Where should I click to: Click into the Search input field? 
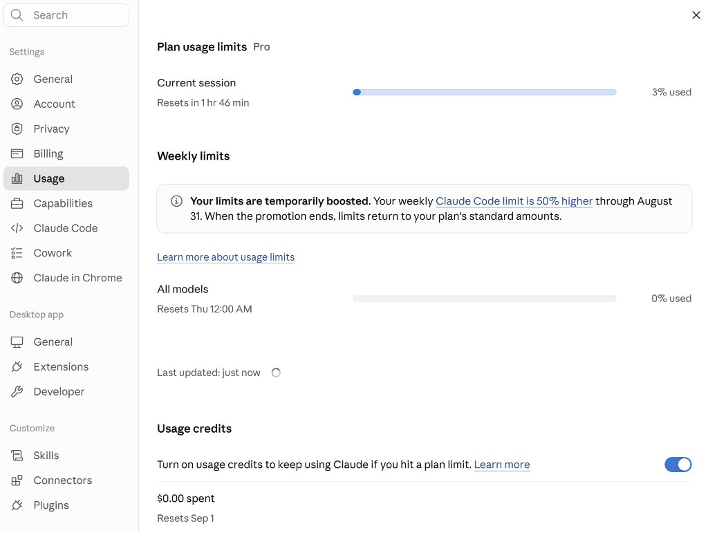(x=66, y=15)
